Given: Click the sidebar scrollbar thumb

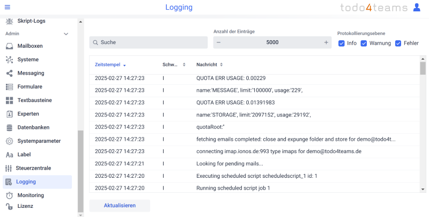Looking at the screenshot, I should (80, 171).
